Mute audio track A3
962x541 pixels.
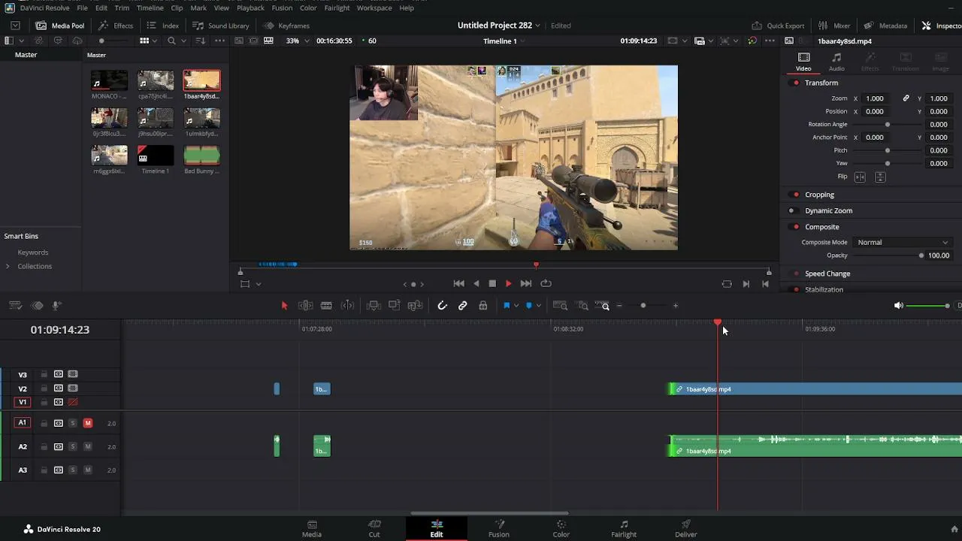pos(88,470)
